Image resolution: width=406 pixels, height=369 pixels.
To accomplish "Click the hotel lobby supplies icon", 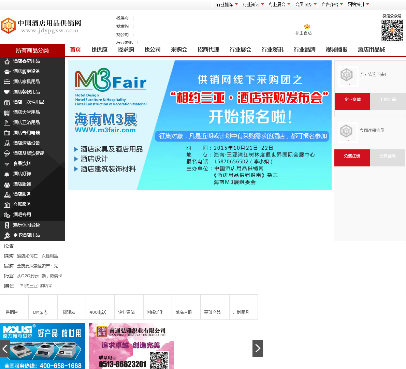I will [x=7, y=113].
